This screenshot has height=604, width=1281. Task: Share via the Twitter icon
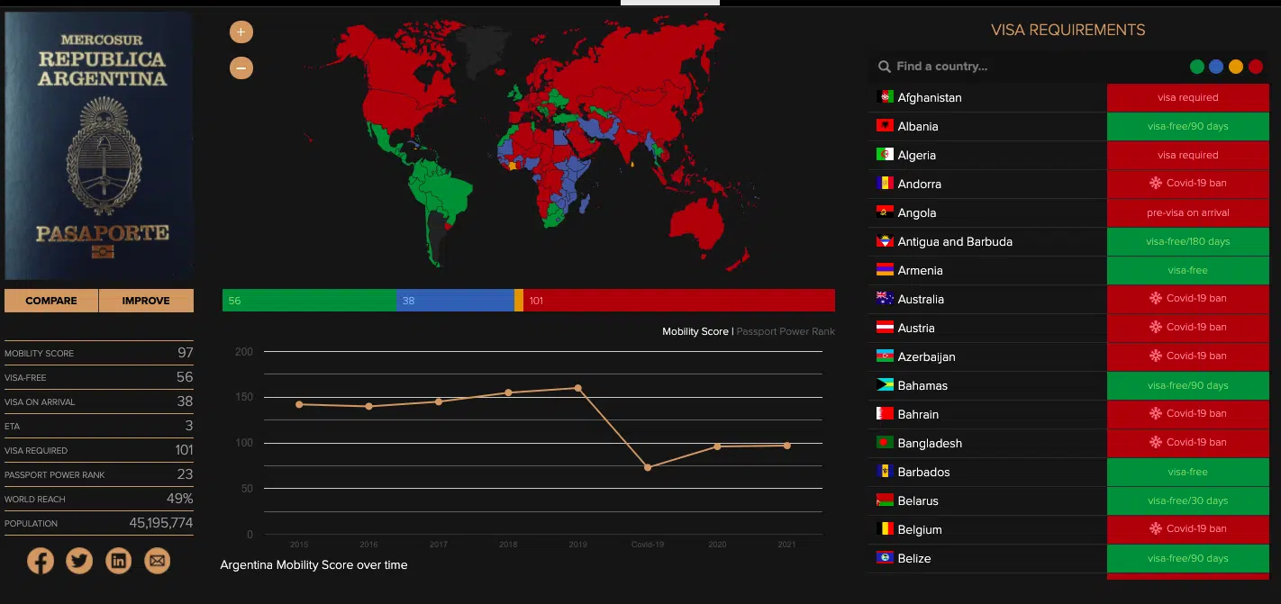(79, 561)
